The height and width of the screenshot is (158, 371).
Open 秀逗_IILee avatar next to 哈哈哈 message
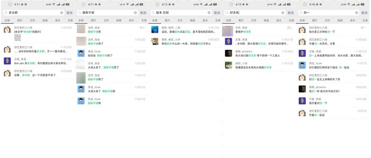pos(81,53)
